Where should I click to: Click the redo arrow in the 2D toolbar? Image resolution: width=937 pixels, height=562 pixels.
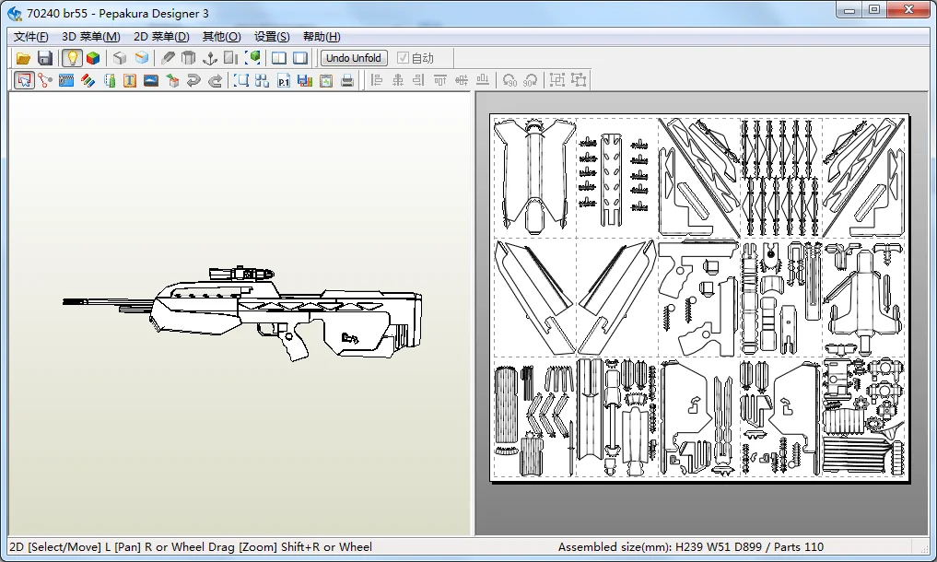(x=215, y=80)
